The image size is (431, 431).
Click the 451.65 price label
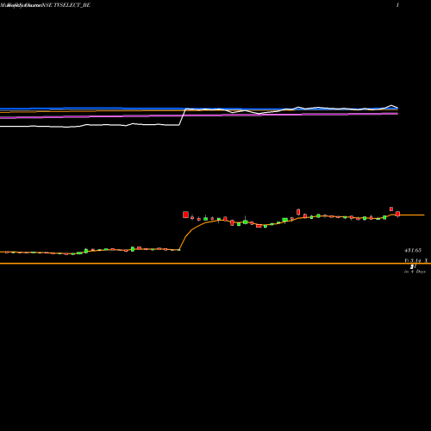point(413,250)
